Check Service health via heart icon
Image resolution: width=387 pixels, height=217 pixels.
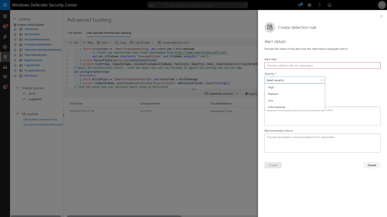[5, 77]
